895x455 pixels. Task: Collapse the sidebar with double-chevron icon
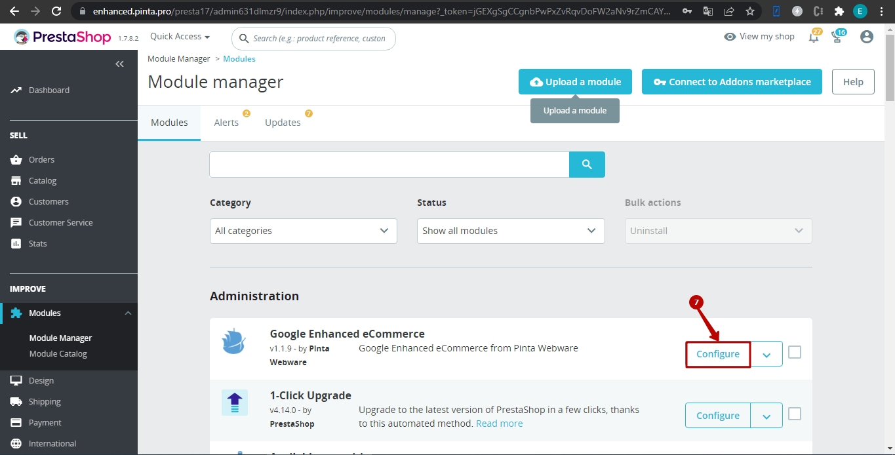coord(119,64)
